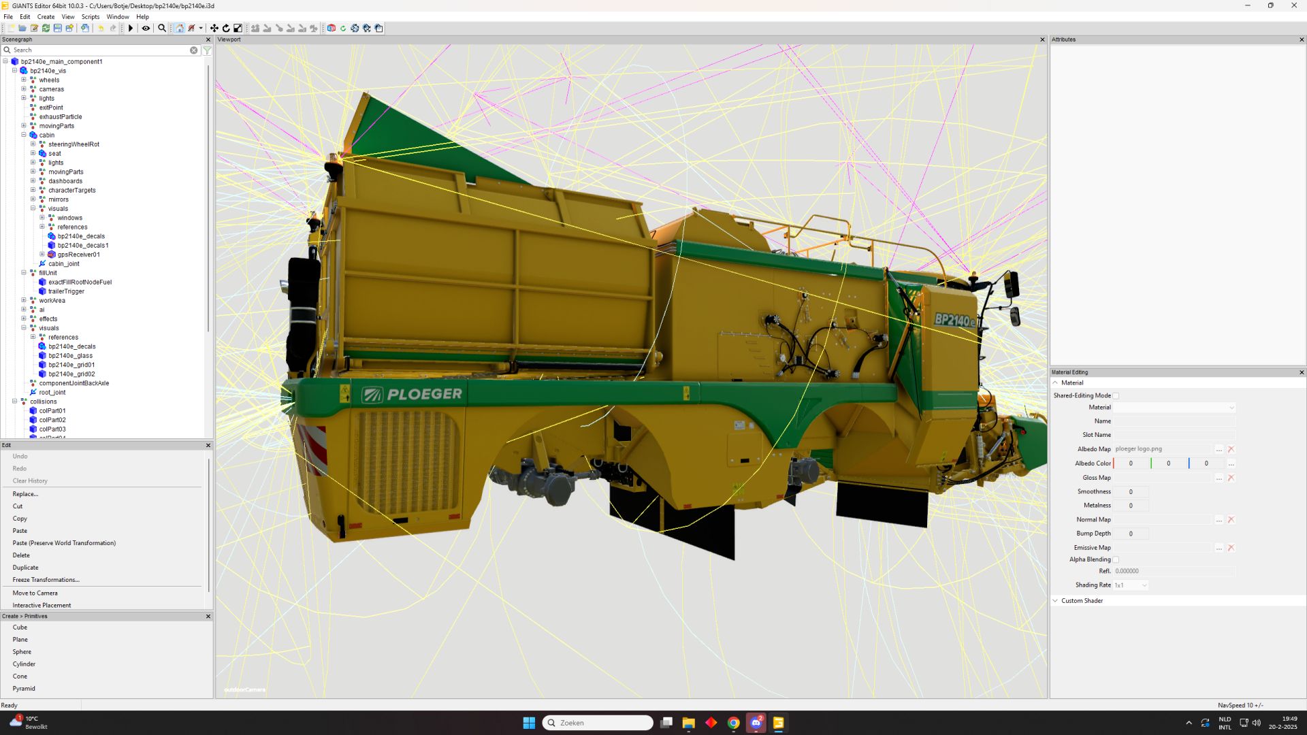Click Replace... in the Edit panel
Screen dimensions: 1307x735
(x=25, y=494)
